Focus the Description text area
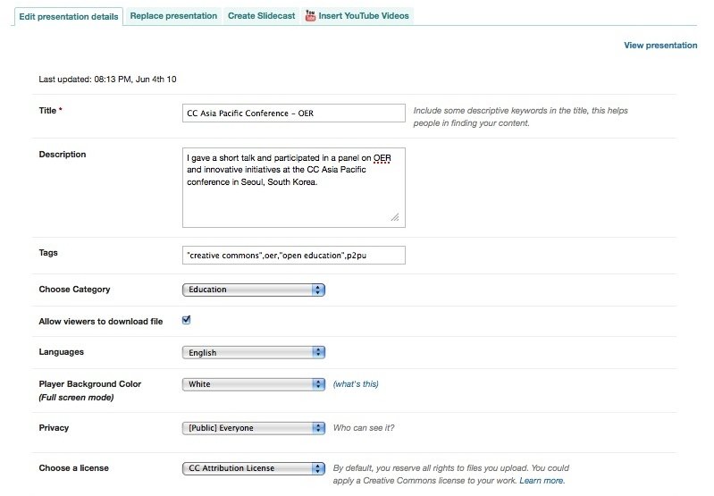 pos(293,187)
